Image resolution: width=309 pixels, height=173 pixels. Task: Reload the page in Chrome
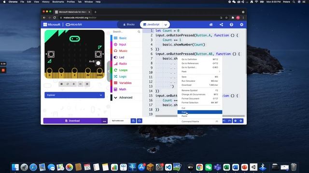point(55,18)
